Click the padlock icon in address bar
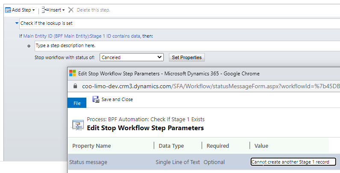340x173 pixels. 75,86
